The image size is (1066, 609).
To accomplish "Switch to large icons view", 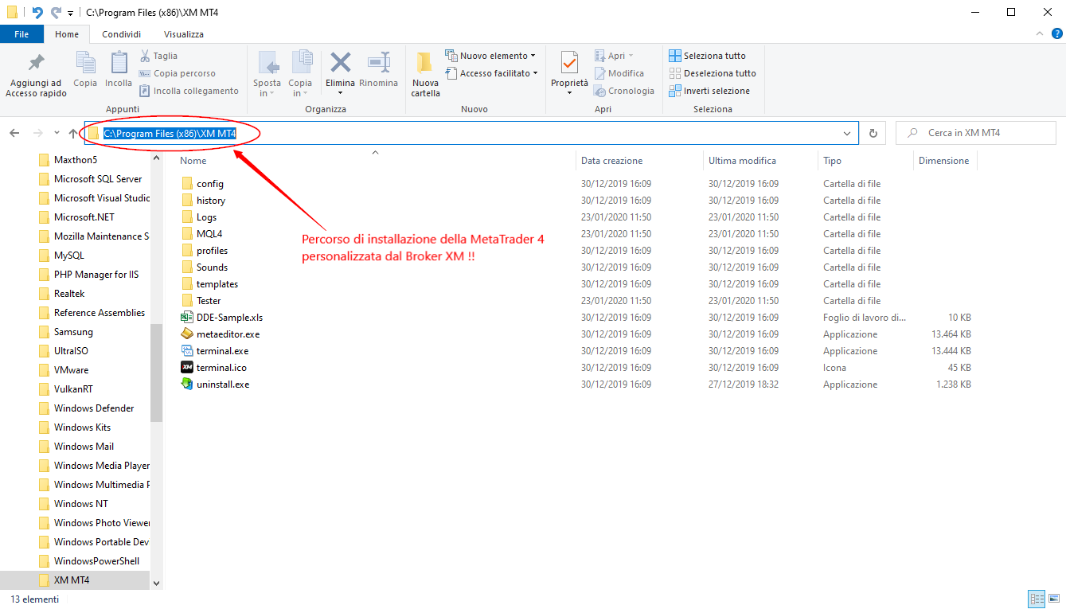I will coord(1054,599).
